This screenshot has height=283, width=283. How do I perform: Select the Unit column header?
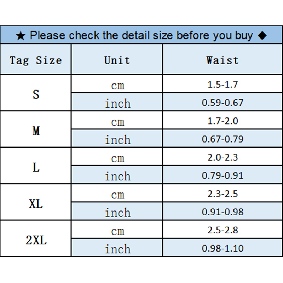click(117, 60)
